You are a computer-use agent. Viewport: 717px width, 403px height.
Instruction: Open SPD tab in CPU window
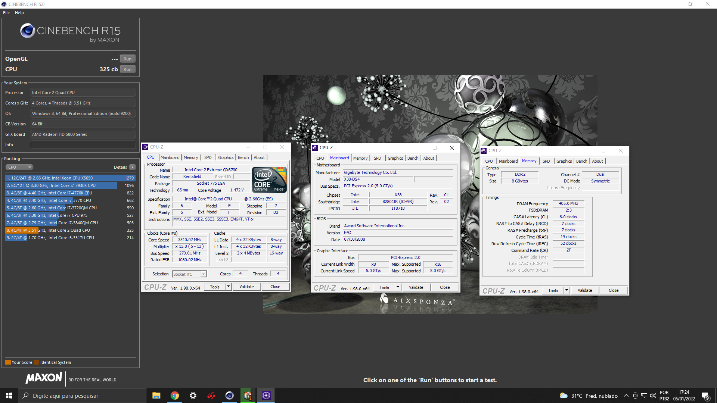coord(208,157)
